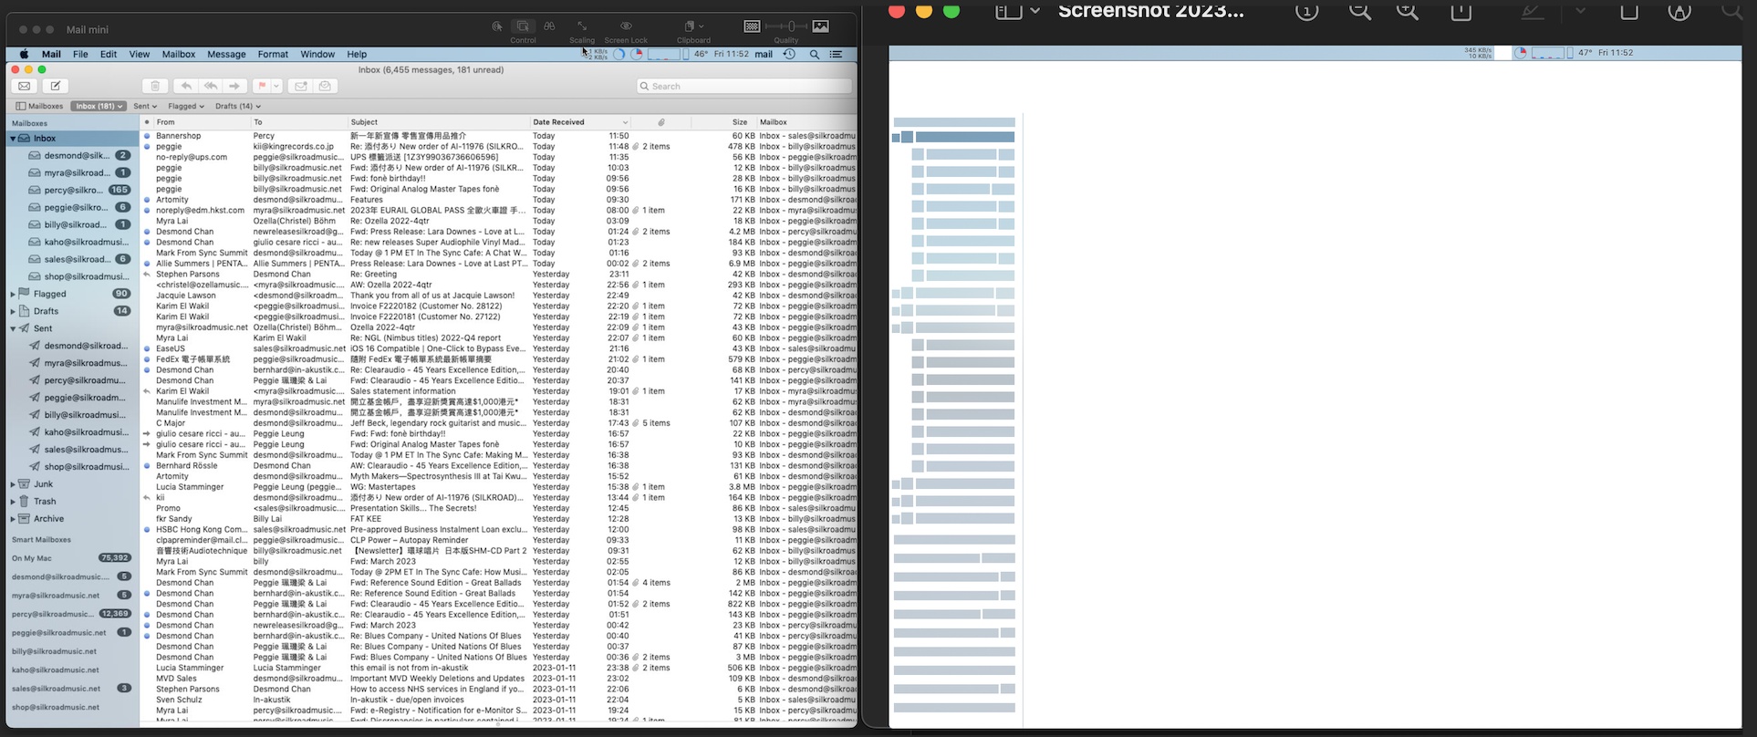Toggle Control mode in Screen Sharing toolbar
The height and width of the screenshot is (737, 1757).
[523, 26]
